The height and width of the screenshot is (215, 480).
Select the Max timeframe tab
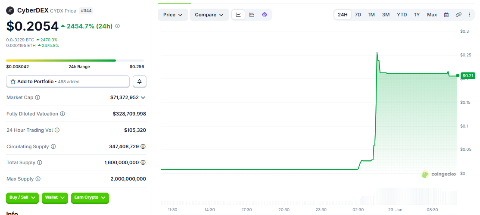pyautogui.click(x=432, y=15)
